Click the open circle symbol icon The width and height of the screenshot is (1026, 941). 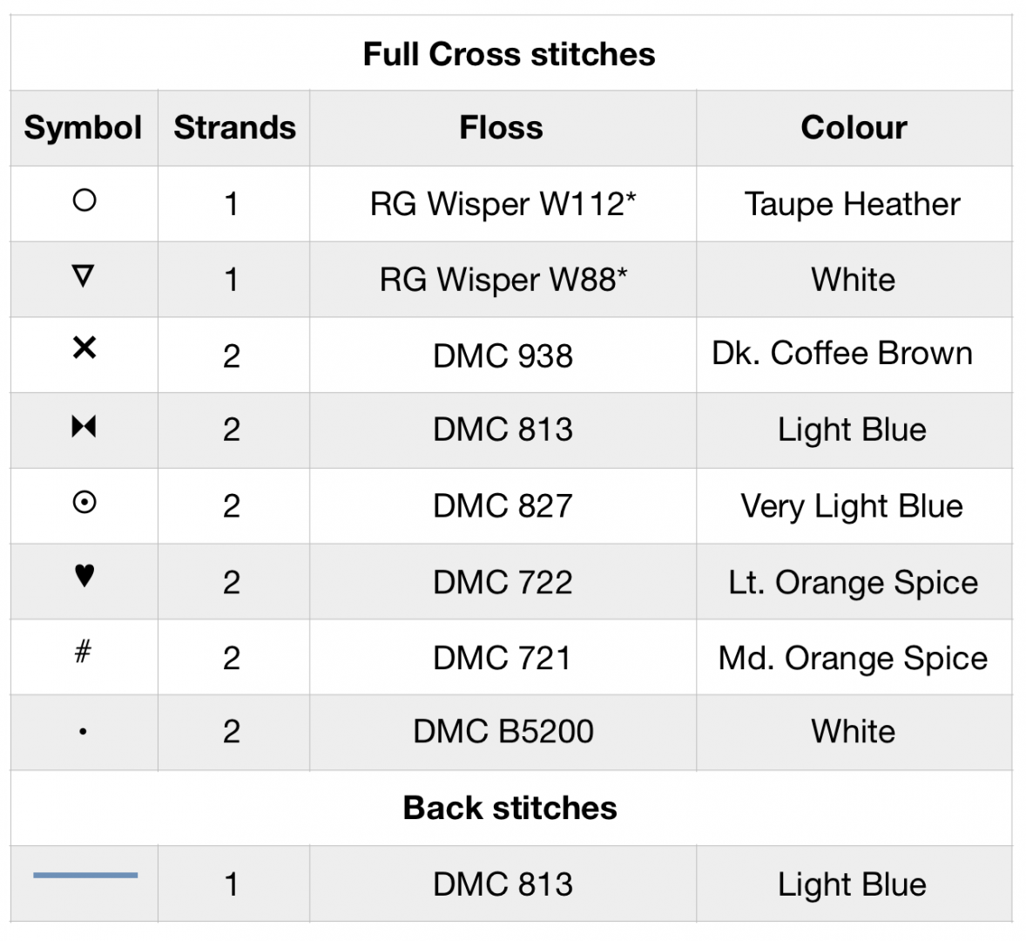click(84, 201)
